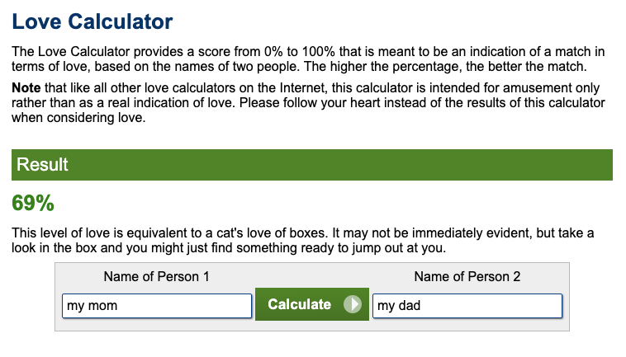This screenshot has width=626, height=357.
Task: Click the Calculate button label
Action: point(300,304)
